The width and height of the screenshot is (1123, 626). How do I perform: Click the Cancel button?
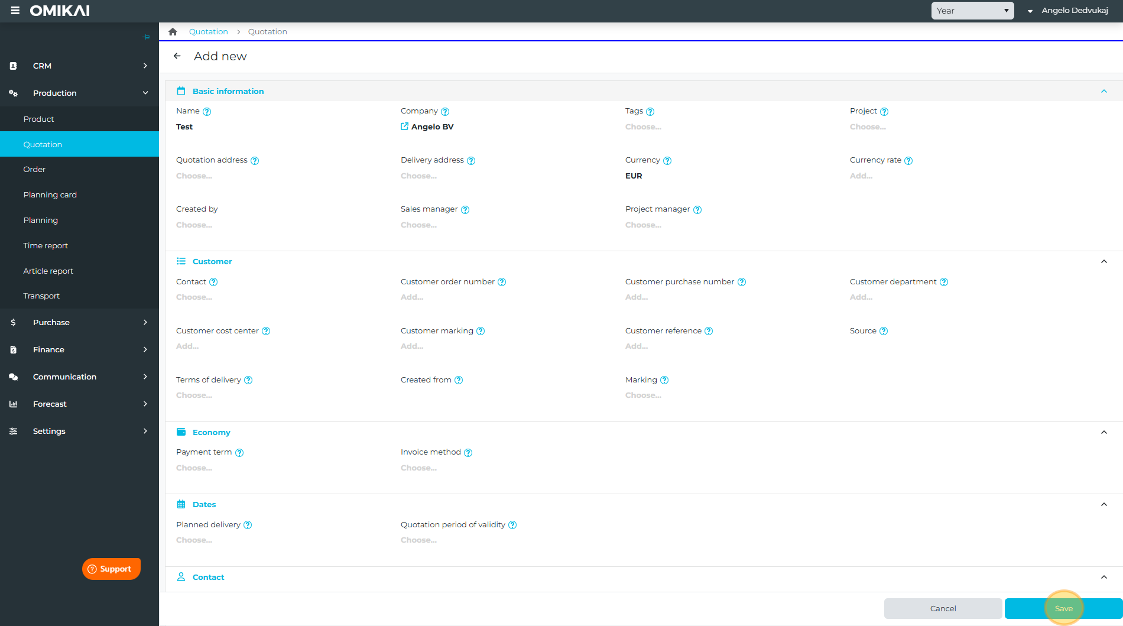coord(943,608)
